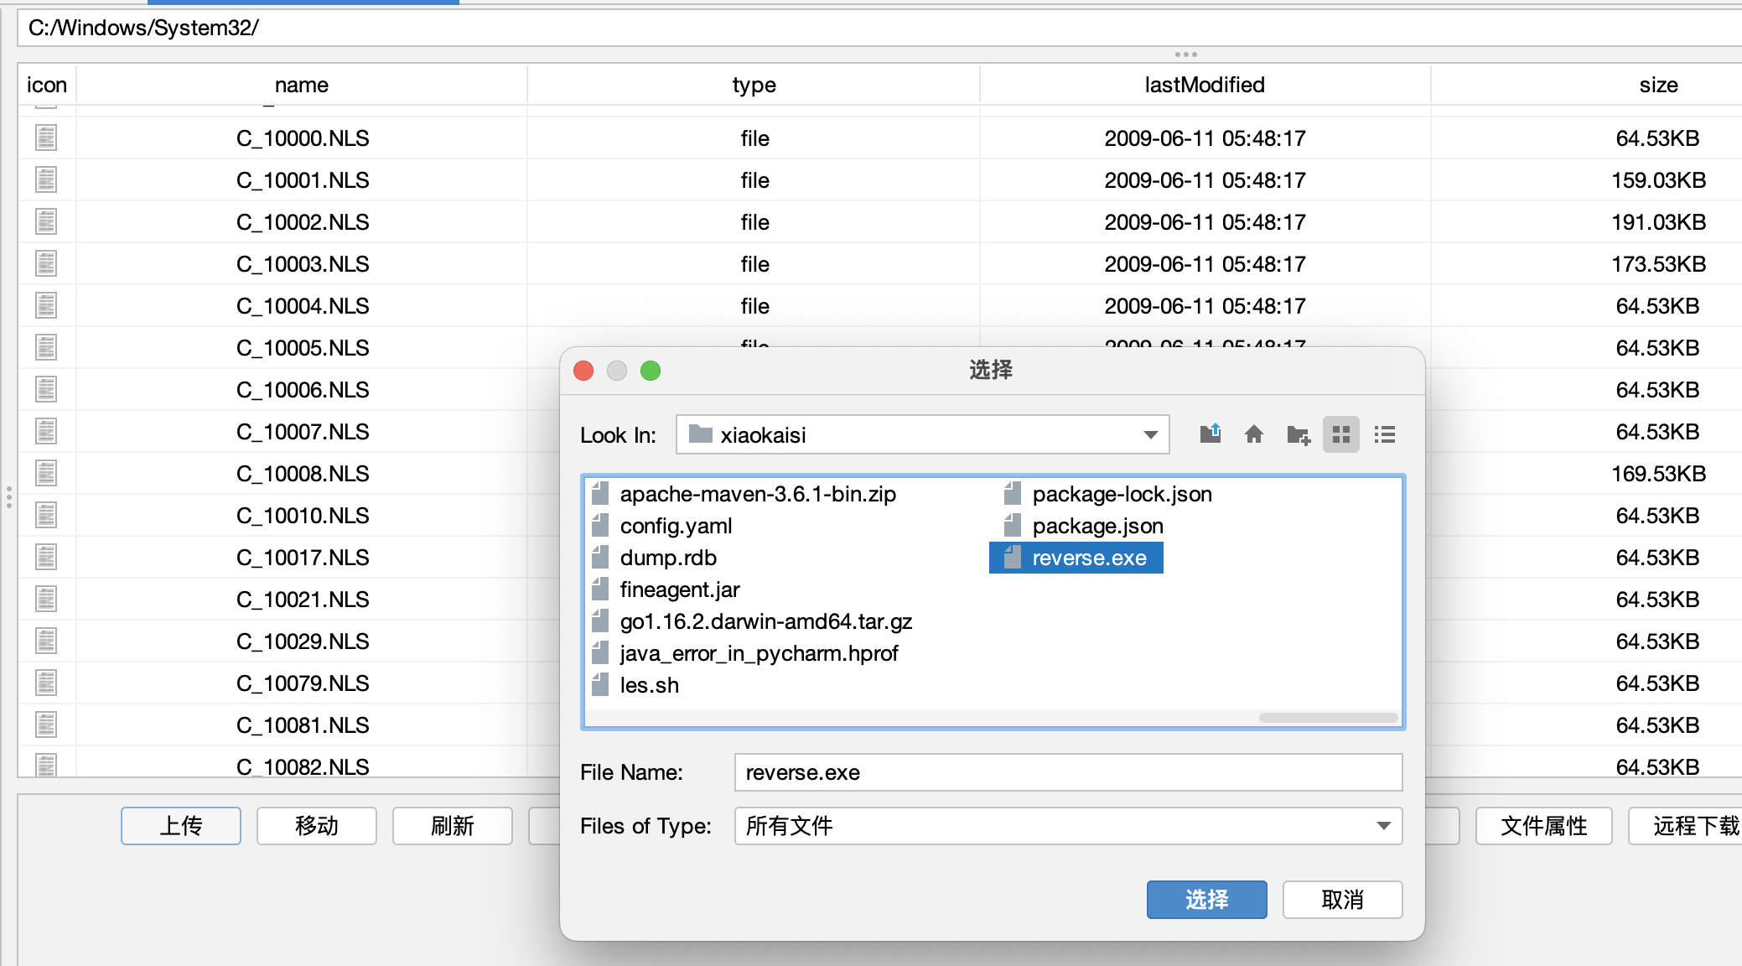Switch to the icon grid view
This screenshot has height=966, width=1742.
pos(1340,434)
